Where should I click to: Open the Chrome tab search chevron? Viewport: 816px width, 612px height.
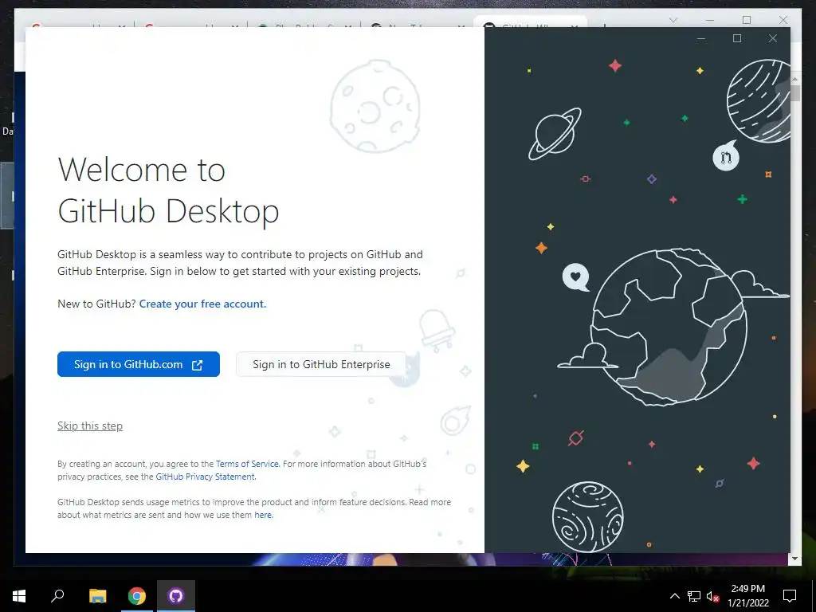coord(673,20)
